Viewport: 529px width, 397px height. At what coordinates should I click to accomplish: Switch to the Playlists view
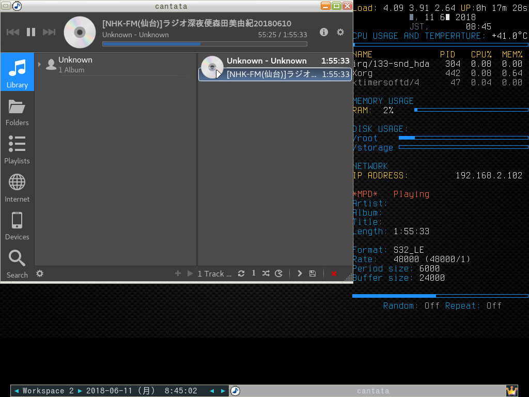pyautogui.click(x=17, y=150)
